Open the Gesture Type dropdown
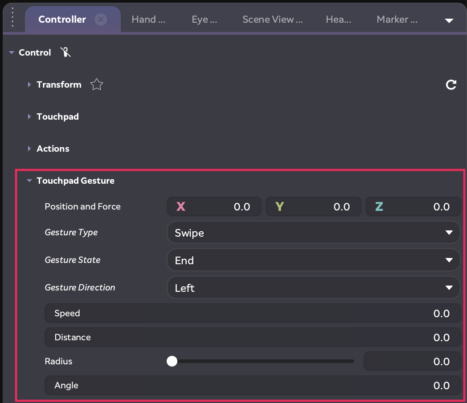Screen dimensions: 467x403 click(313, 233)
